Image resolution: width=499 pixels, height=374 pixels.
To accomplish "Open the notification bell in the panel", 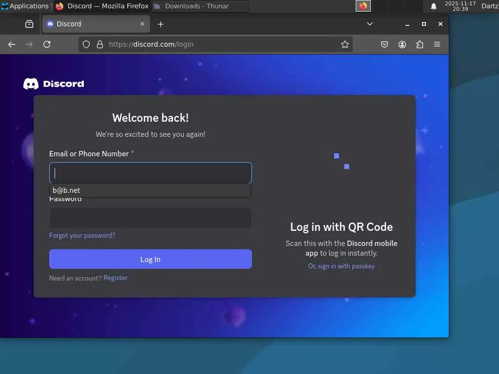I will (x=433, y=6).
